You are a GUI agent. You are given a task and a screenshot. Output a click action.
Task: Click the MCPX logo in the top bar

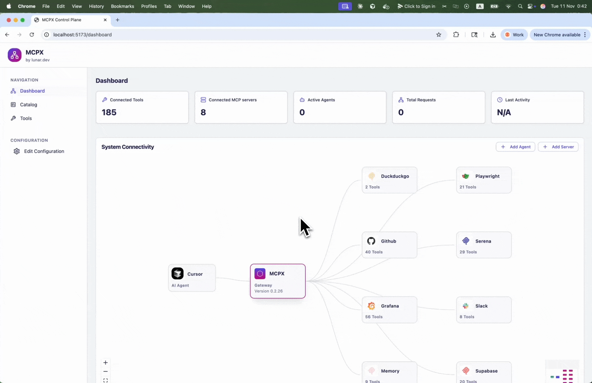(14, 55)
